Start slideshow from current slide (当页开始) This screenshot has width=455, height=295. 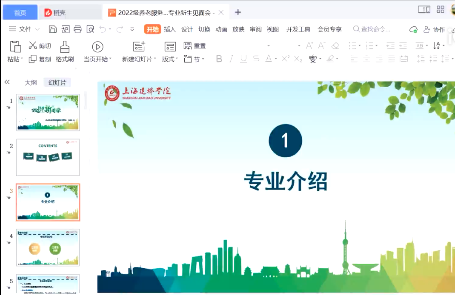(x=97, y=47)
